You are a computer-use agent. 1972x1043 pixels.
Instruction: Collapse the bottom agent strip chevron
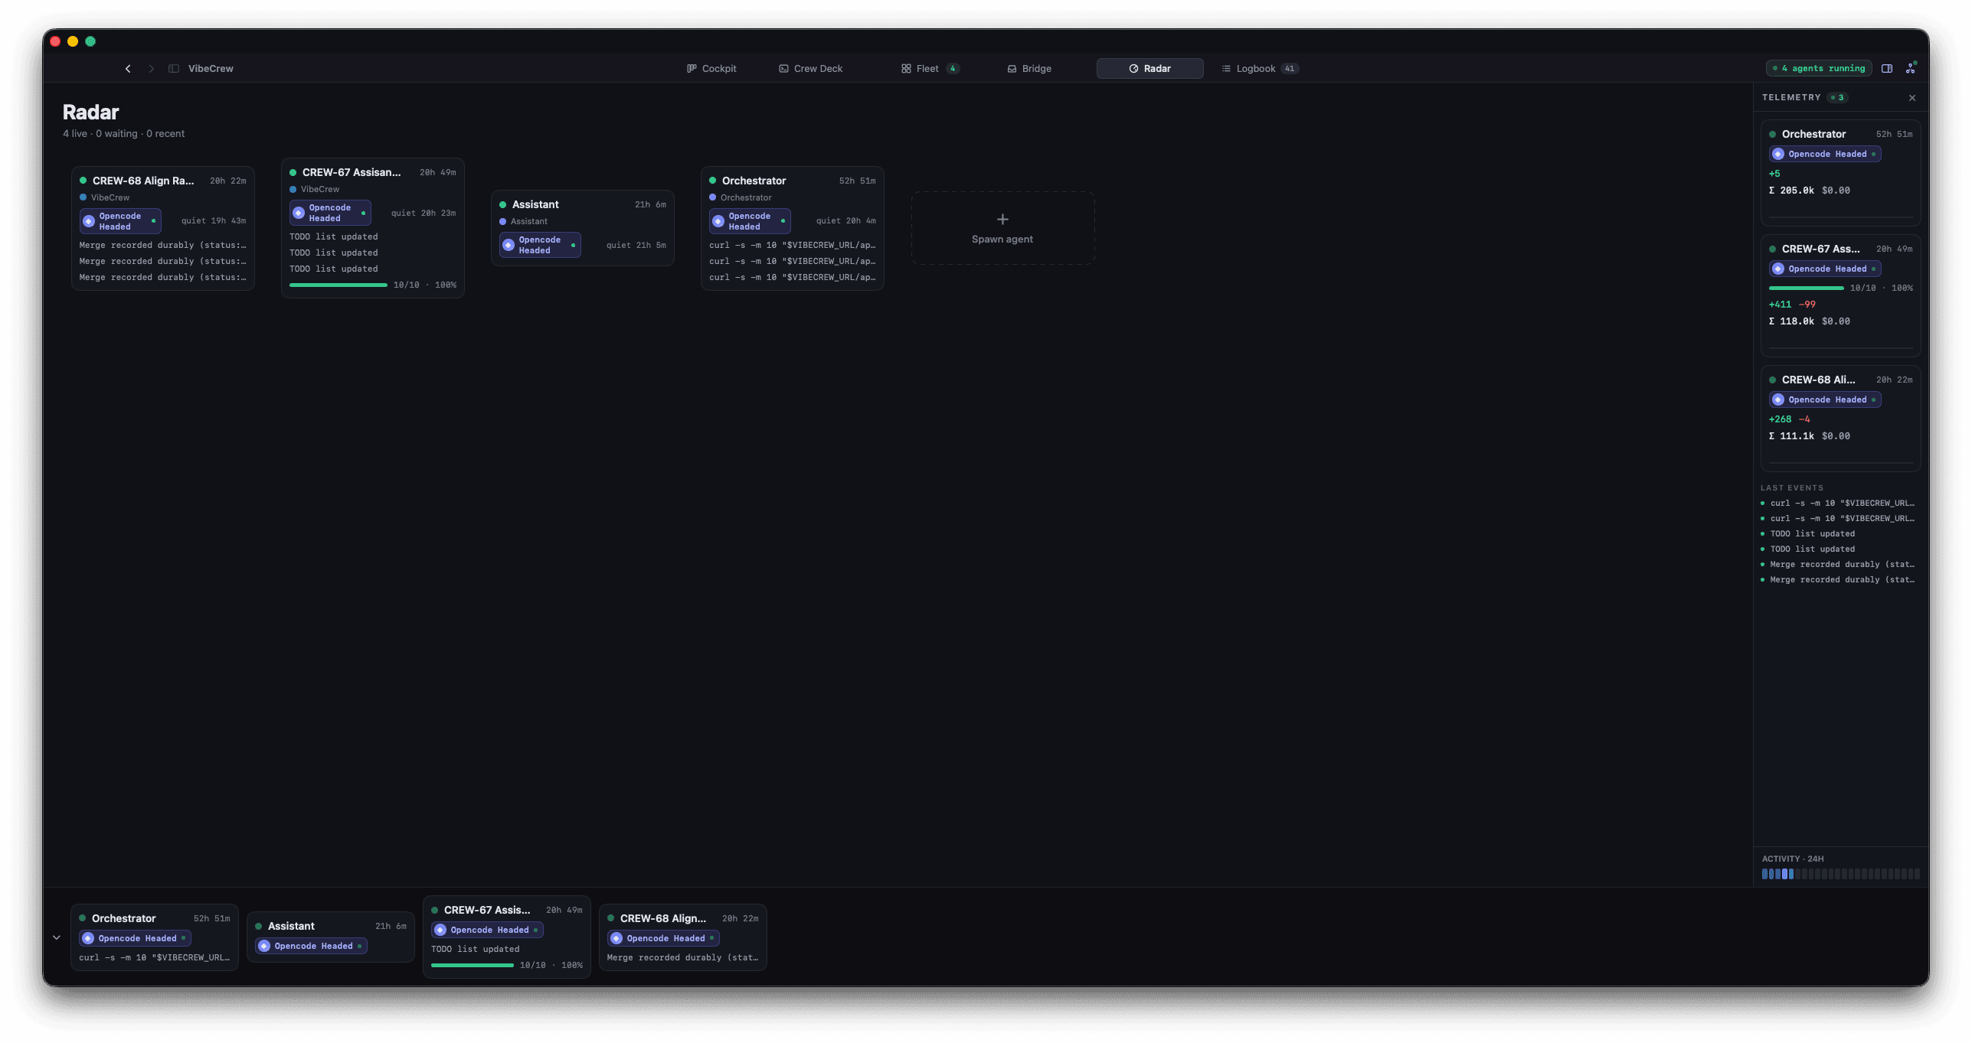click(57, 937)
